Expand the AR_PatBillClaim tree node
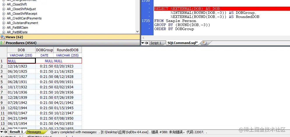290x137 pixels. [3, 28]
